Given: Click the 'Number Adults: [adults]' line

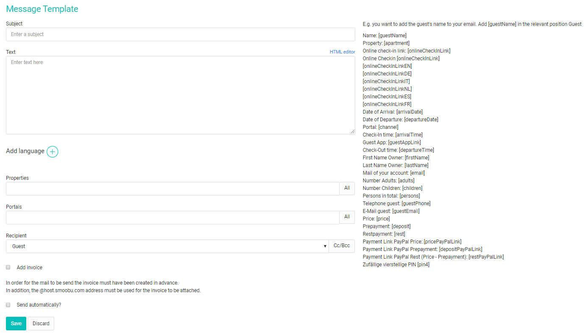Looking at the screenshot, I should coord(388,181).
